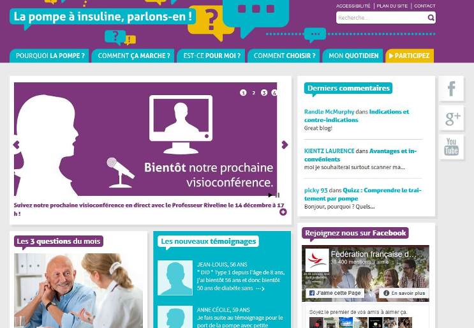Viewport: 474px width, 328px height.
Task: Open the Pourquoi la pompe ? tab
Action: coord(49,56)
